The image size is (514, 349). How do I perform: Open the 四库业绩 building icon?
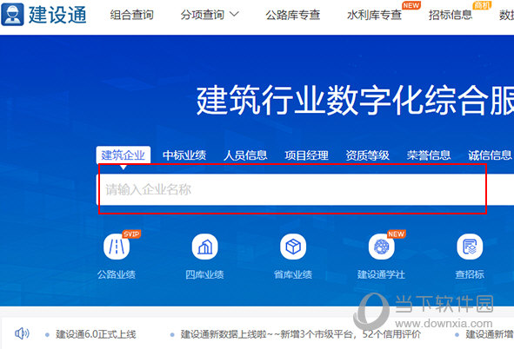[x=205, y=247]
